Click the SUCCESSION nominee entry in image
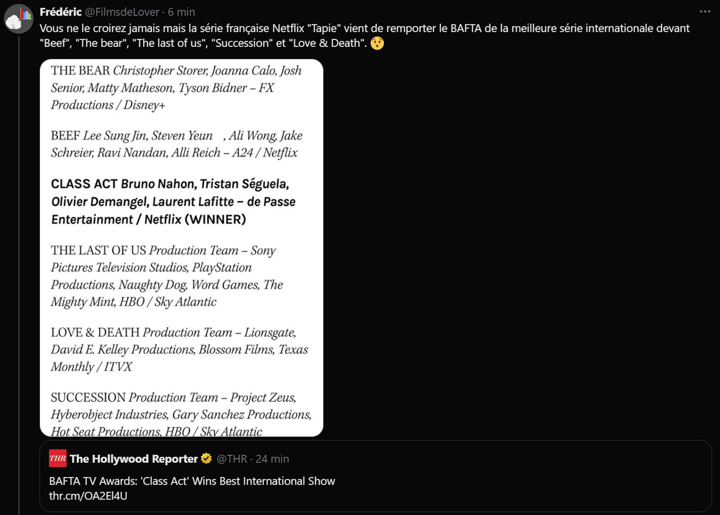 pos(181,414)
